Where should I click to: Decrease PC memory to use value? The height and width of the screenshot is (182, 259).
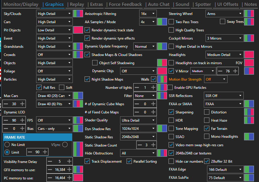[50, 178]
